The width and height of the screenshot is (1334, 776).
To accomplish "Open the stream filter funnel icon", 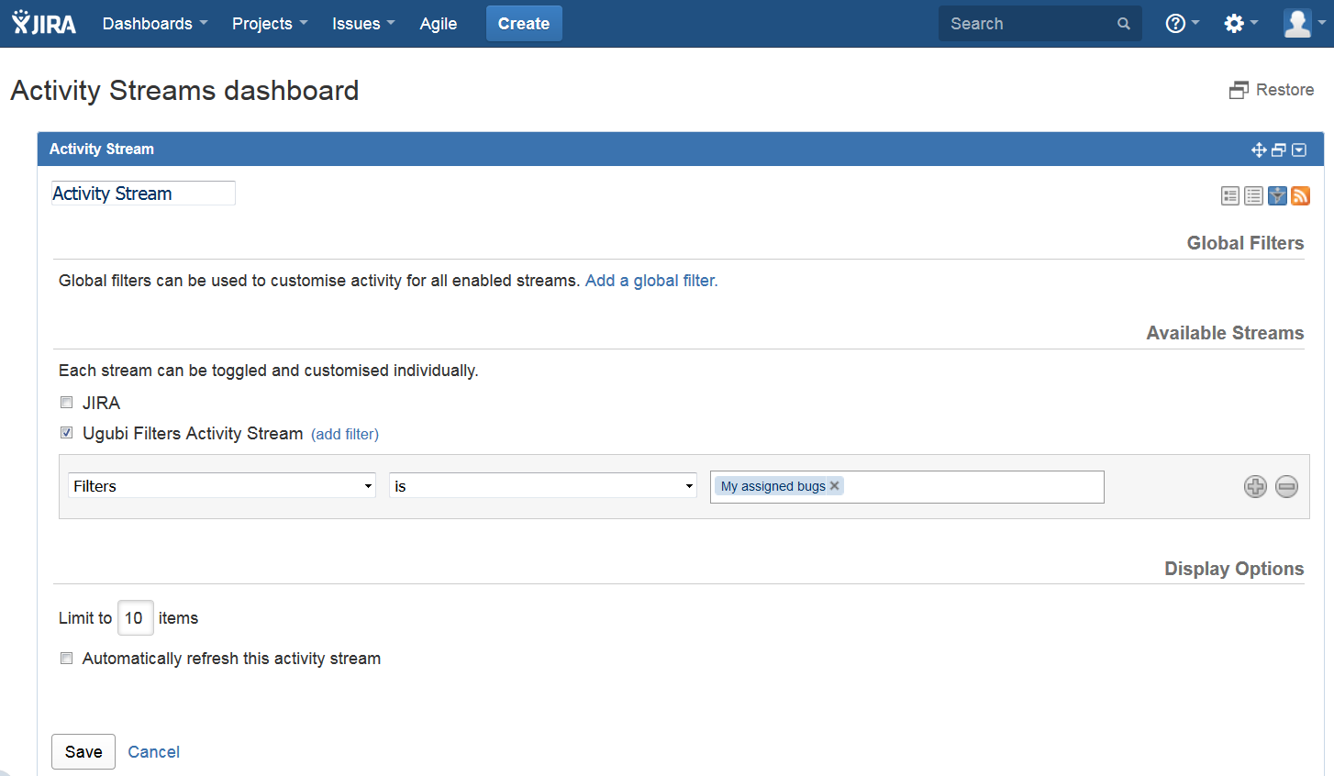I will click(1277, 195).
